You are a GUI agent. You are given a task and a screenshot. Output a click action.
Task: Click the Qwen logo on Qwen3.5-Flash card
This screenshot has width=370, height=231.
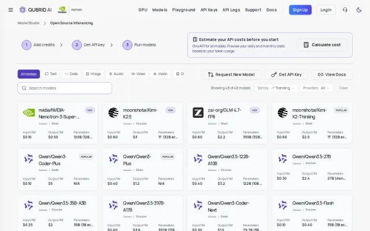click(x=283, y=206)
